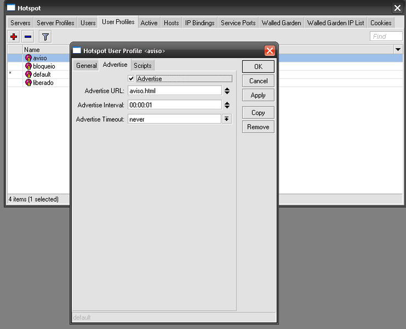Select the bloqueio row name
Image resolution: width=406 pixels, height=329 pixels.
click(44, 66)
